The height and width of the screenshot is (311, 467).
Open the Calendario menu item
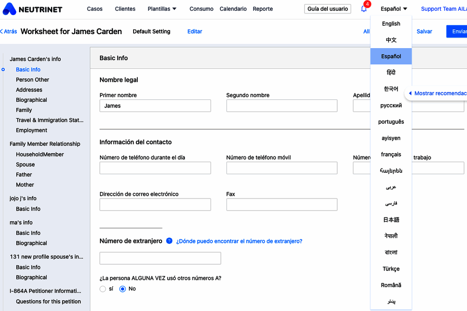click(x=233, y=9)
